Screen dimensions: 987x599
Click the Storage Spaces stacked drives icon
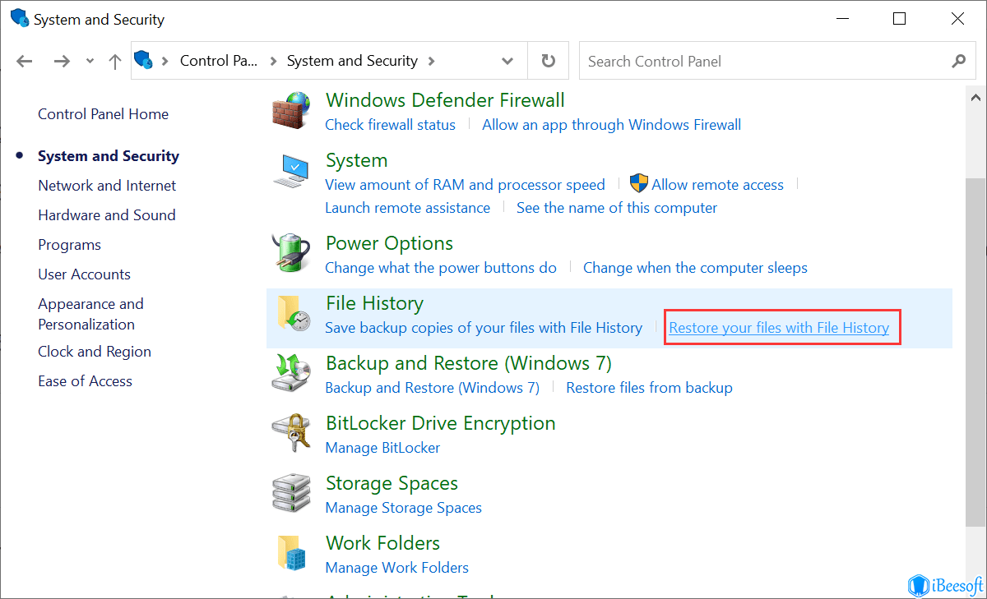[x=291, y=493]
